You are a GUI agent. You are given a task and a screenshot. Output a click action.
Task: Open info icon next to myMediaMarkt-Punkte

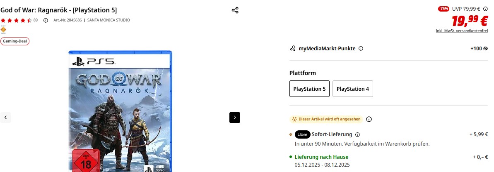tap(361, 49)
